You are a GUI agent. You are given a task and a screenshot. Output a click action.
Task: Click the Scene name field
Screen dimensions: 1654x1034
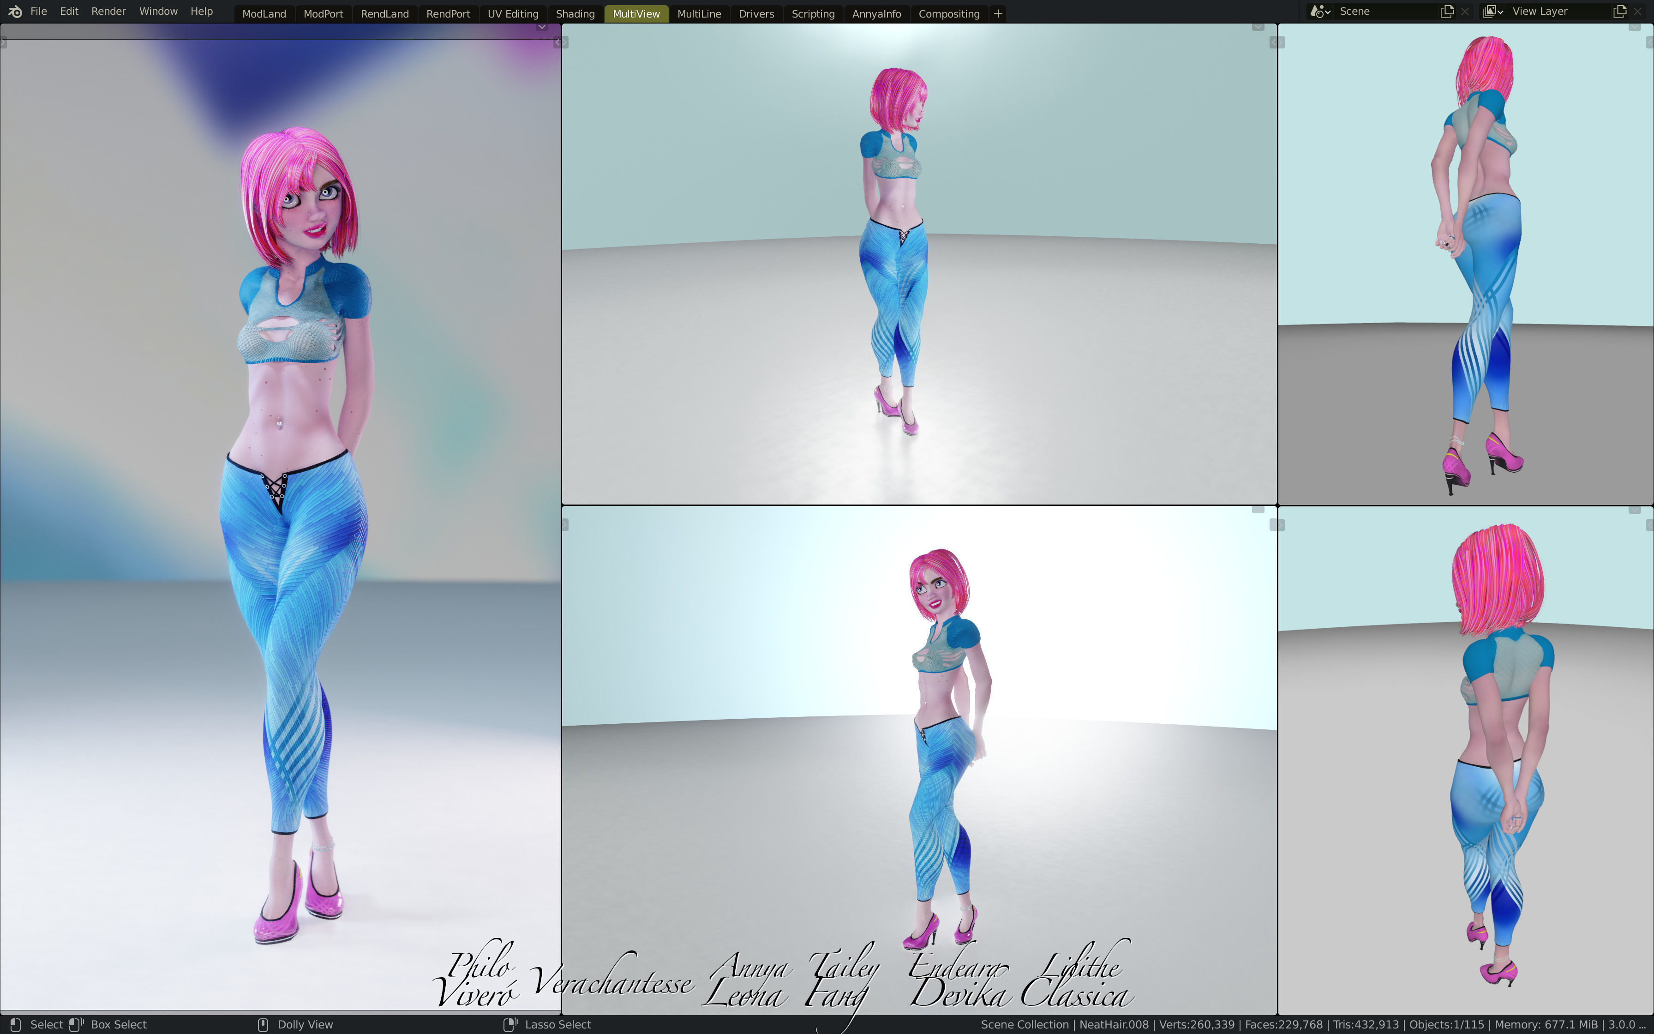click(1385, 12)
